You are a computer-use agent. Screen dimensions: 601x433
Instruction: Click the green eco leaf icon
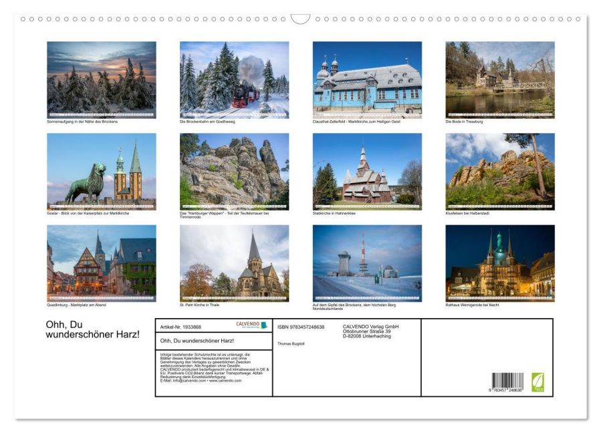tap(537, 382)
